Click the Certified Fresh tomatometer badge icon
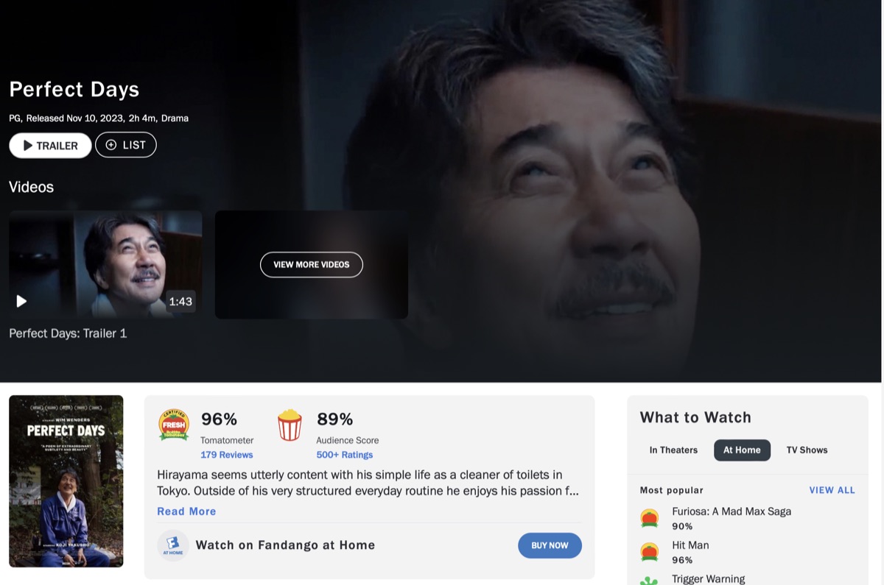Screen dimensions: 884x585 tap(174, 425)
